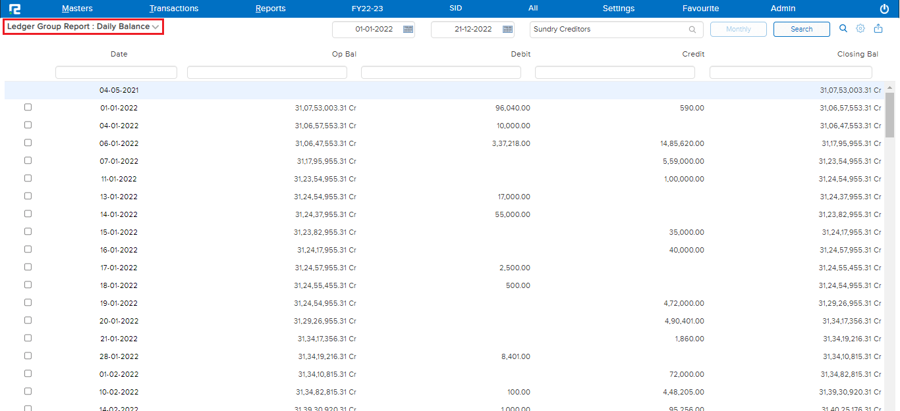Open the start date calendar picker
Screen dimensions: 900x411
(408, 30)
